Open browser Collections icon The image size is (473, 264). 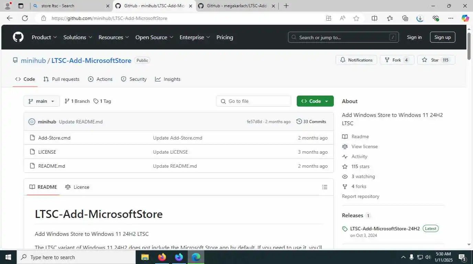405,18
